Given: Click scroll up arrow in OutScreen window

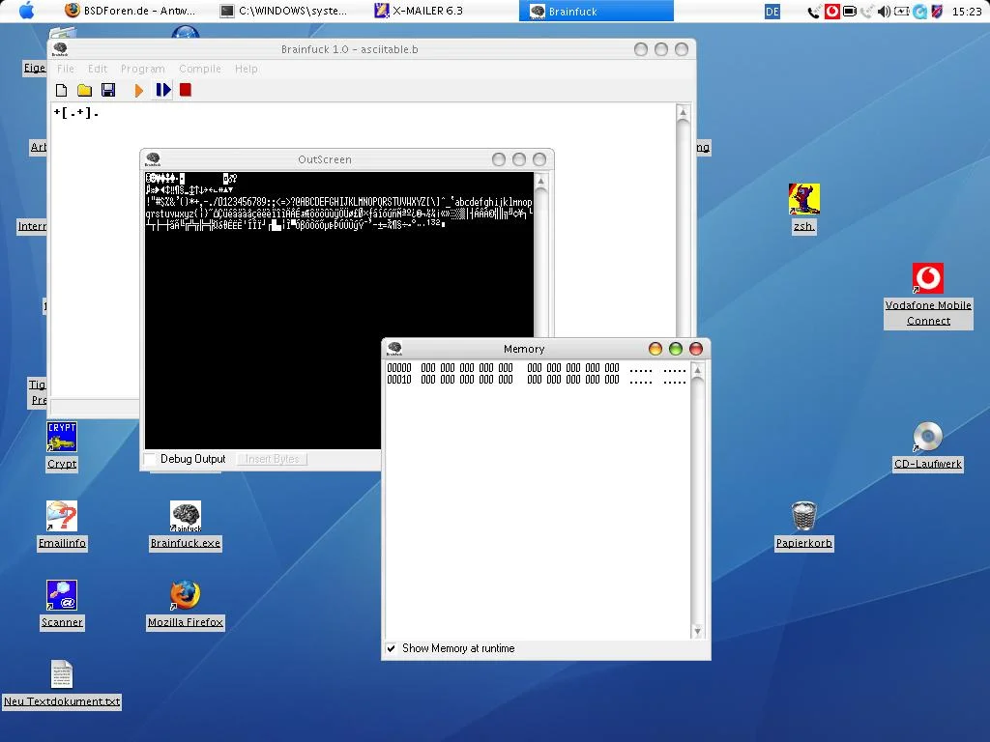Looking at the screenshot, I should point(541,181).
